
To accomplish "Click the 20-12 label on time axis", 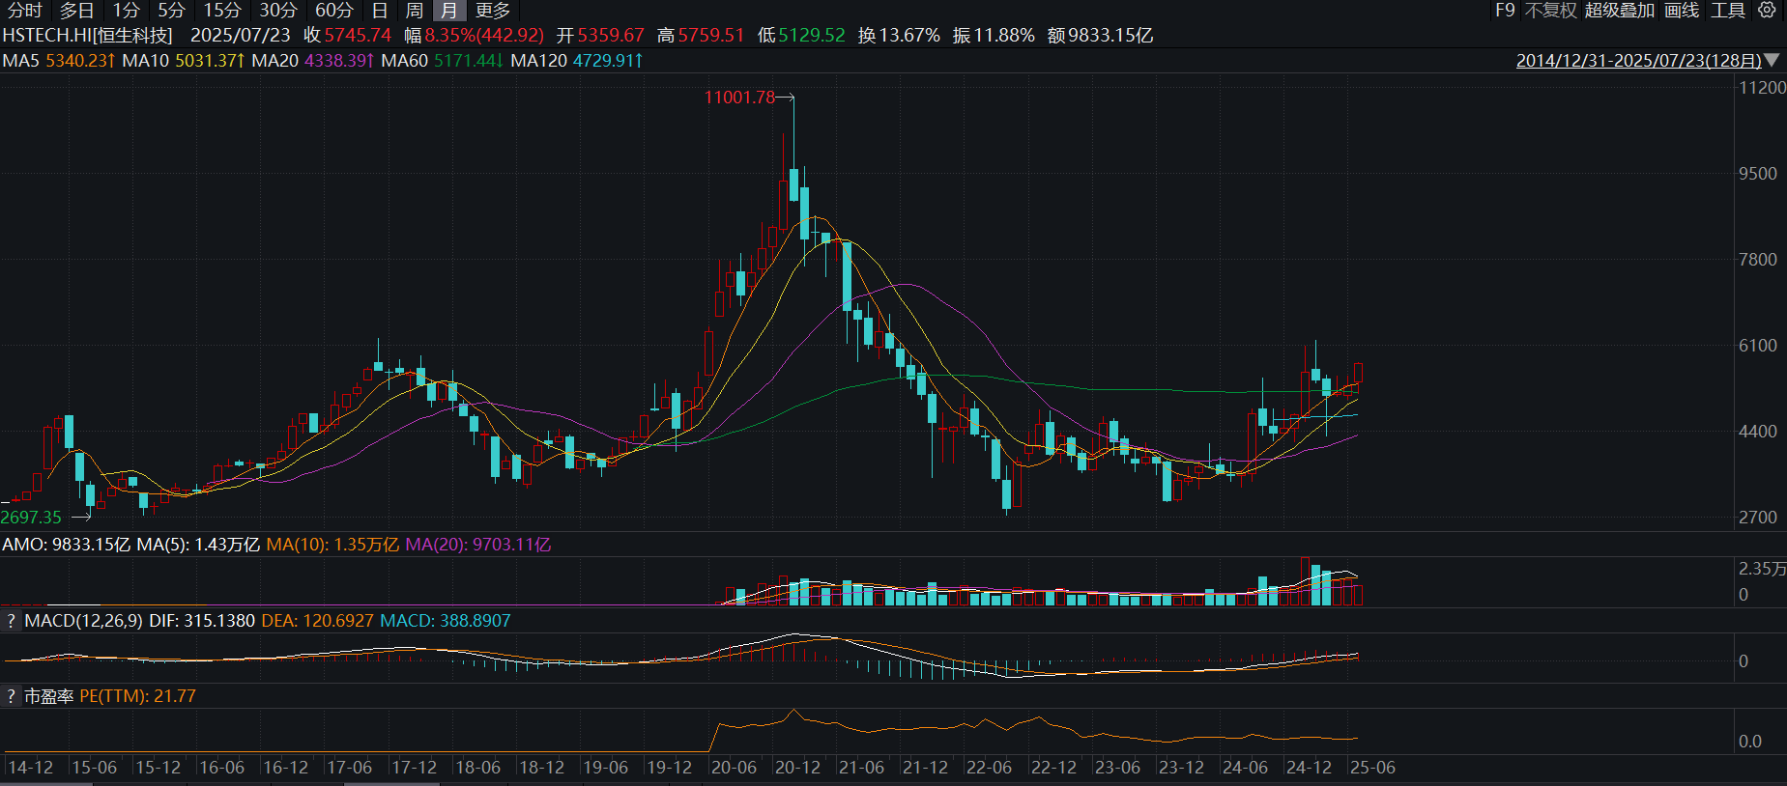I will pyautogui.click(x=797, y=768).
